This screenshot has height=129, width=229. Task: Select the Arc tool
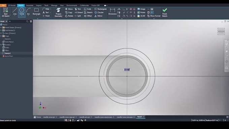tap(28, 11)
